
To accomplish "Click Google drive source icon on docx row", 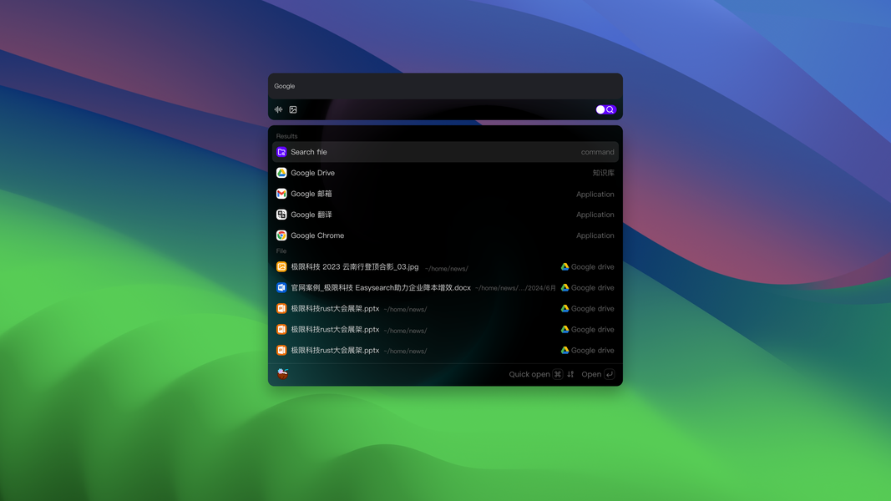I will click(x=564, y=288).
